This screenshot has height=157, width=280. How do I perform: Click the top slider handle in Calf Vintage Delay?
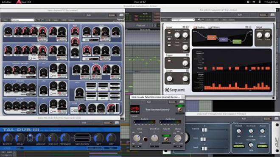[x=204, y=130]
